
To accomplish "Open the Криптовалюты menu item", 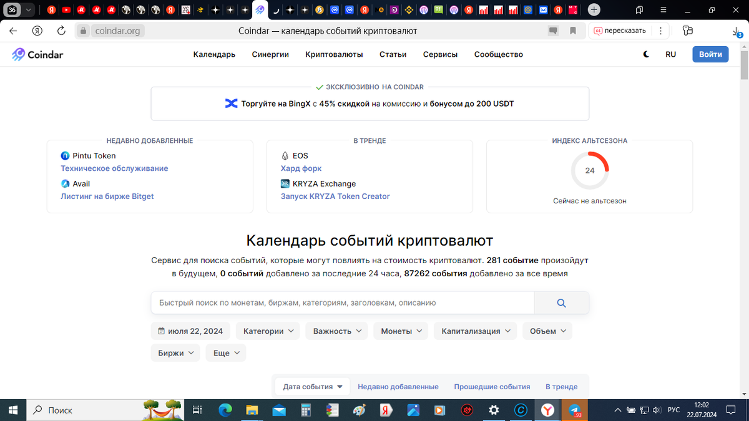I will [334, 55].
